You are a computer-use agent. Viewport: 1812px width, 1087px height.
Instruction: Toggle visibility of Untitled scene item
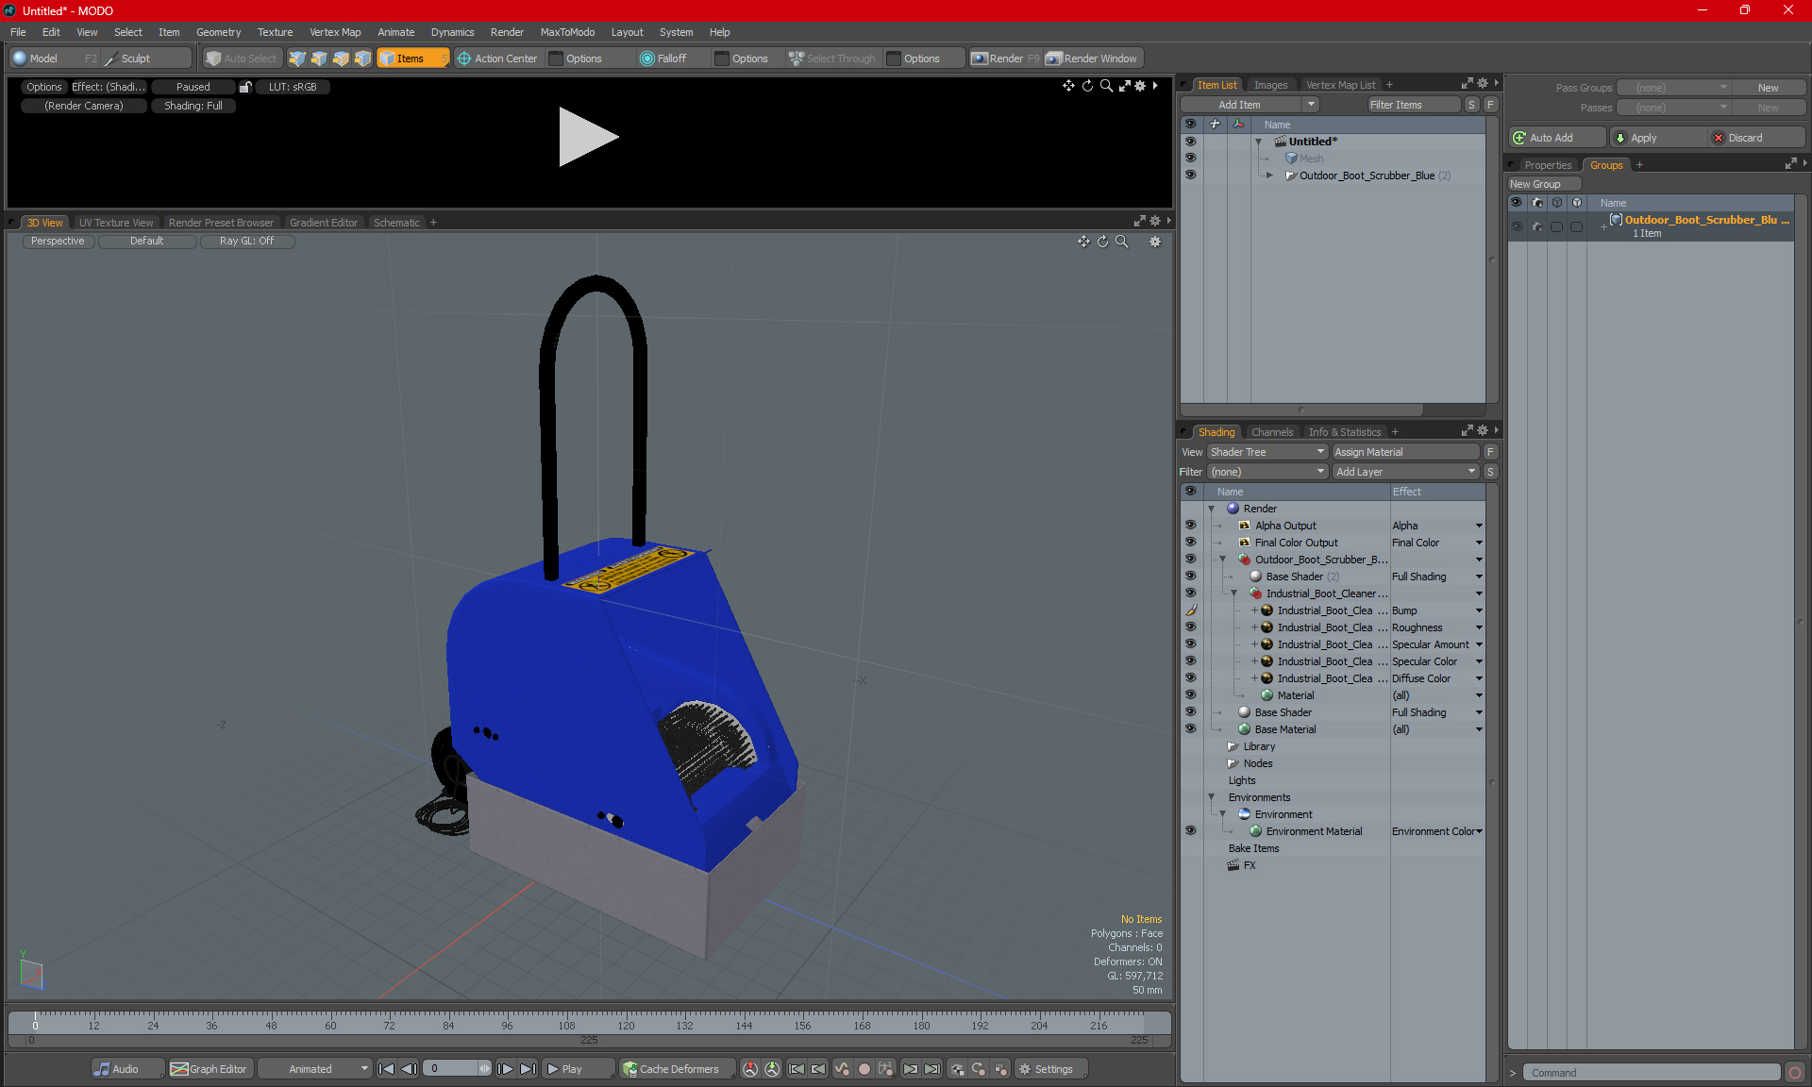(1190, 142)
